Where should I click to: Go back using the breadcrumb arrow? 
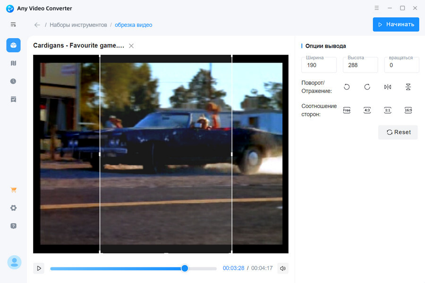tap(37, 25)
